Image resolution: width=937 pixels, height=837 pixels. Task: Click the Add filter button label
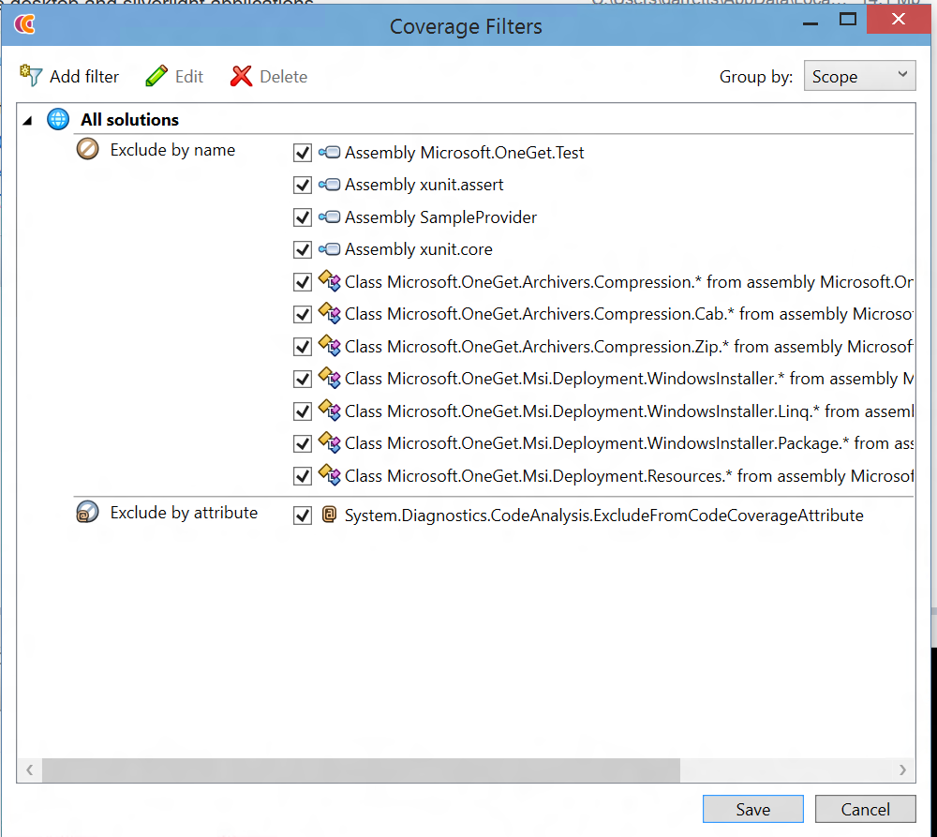84,77
